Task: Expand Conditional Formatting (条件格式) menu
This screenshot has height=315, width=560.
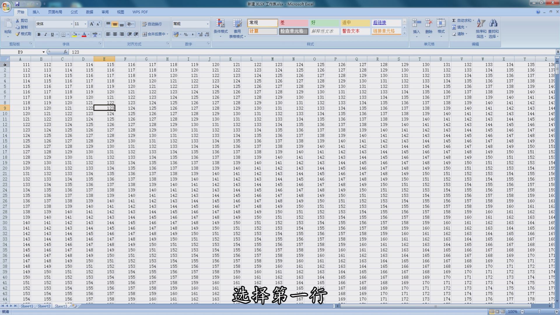Action: tap(220, 29)
